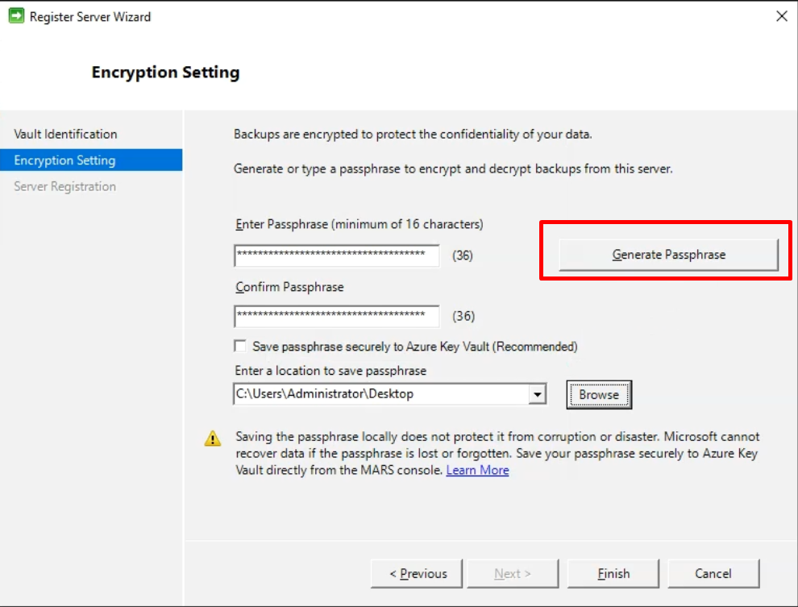Image resolution: width=798 pixels, height=607 pixels.
Task: Click the disabled Next button
Action: pos(513,573)
